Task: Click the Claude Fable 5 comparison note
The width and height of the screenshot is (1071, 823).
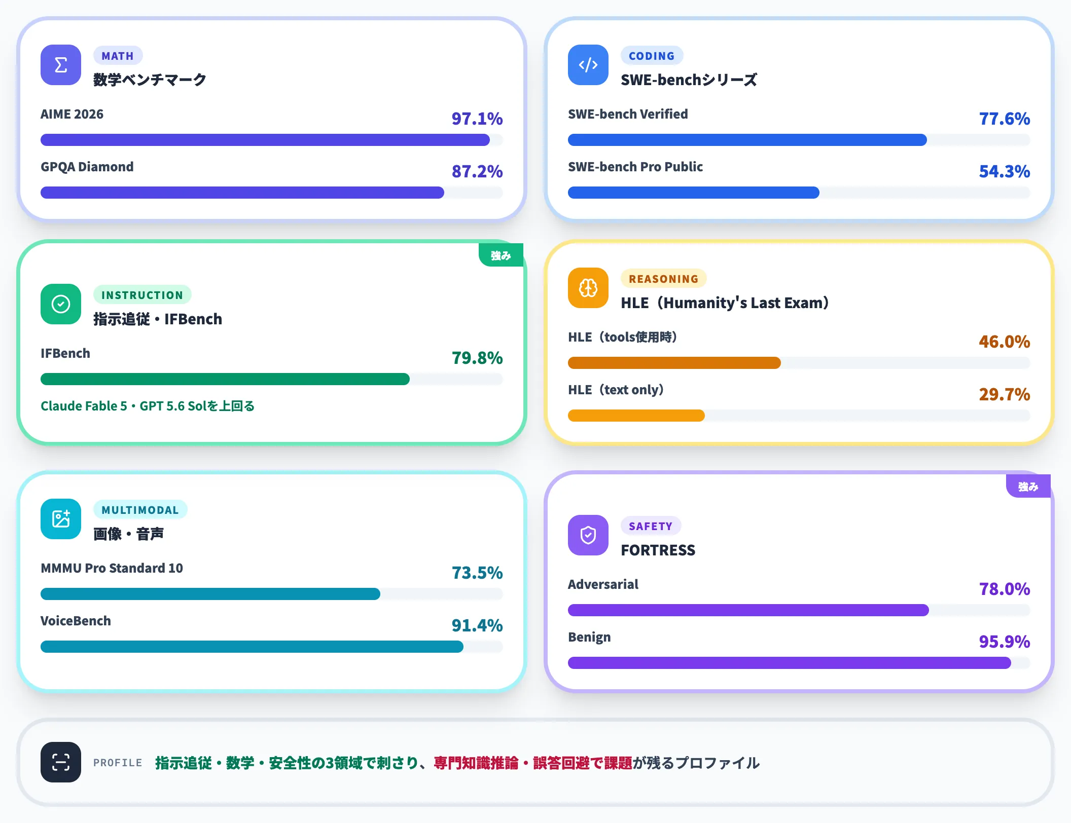Action: [148, 406]
